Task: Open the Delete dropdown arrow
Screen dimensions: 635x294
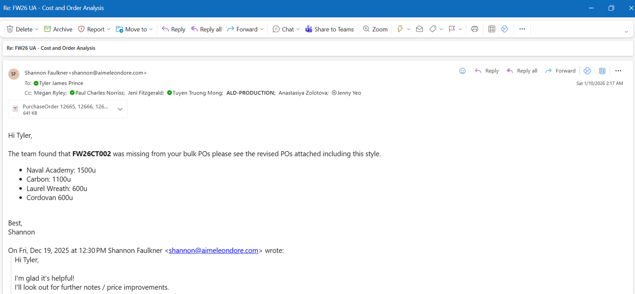Action: tap(37, 29)
